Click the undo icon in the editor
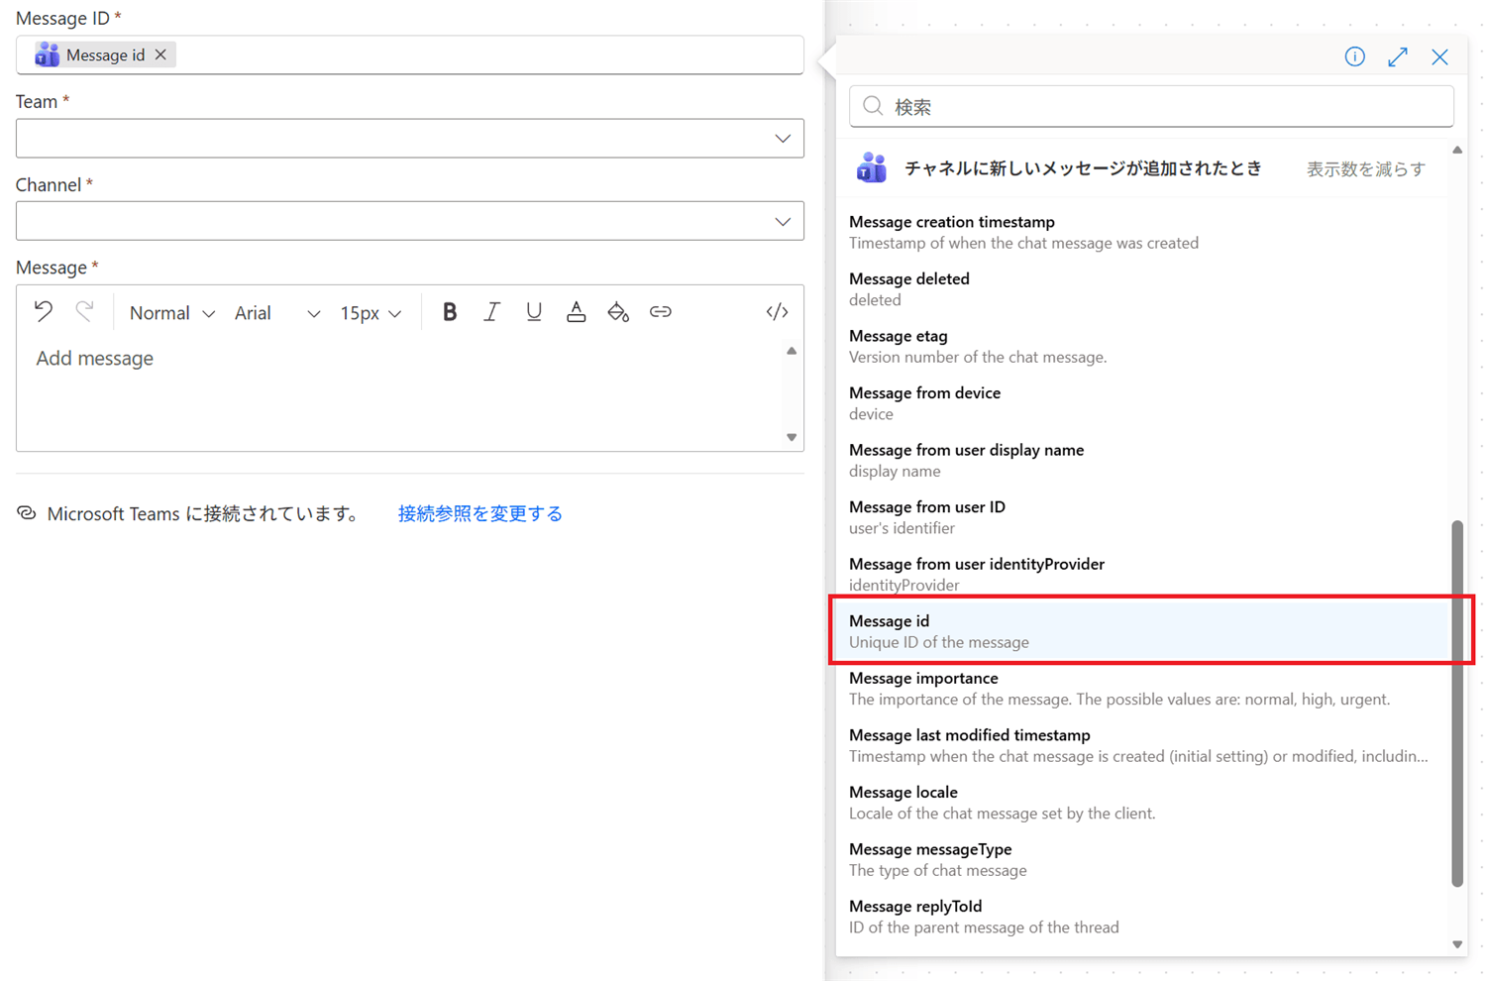 (43, 310)
